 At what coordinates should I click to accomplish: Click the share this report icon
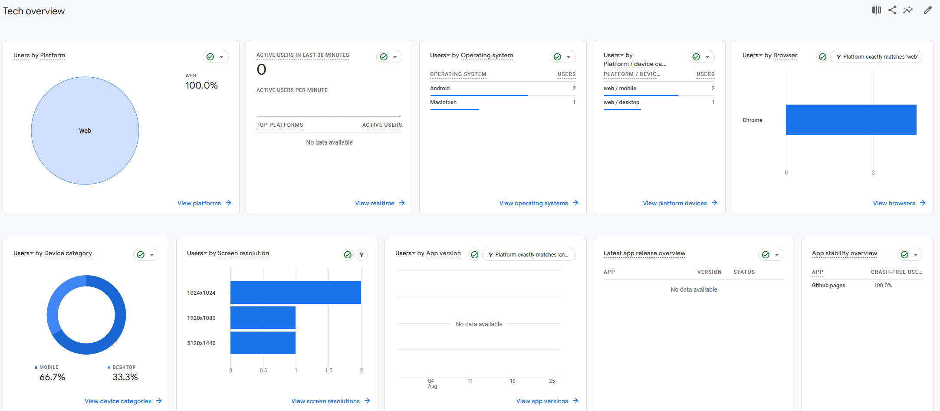pyautogui.click(x=893, y=10)
